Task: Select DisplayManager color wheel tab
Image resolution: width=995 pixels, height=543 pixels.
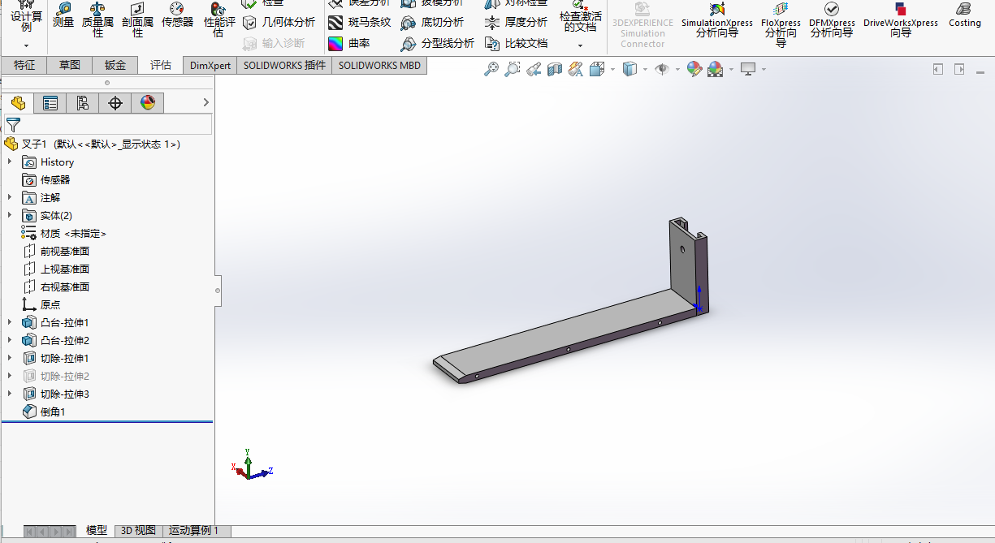Action: pyautogui.click(x=148, y=102)
